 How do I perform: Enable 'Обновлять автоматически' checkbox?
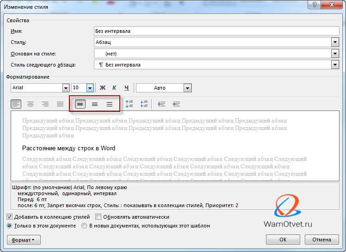(98, 217)
